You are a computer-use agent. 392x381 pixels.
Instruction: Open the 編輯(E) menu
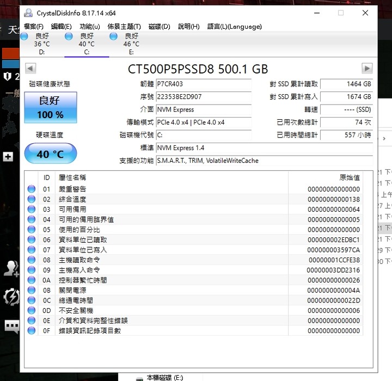pyautogui.click(x=61, y=27)
